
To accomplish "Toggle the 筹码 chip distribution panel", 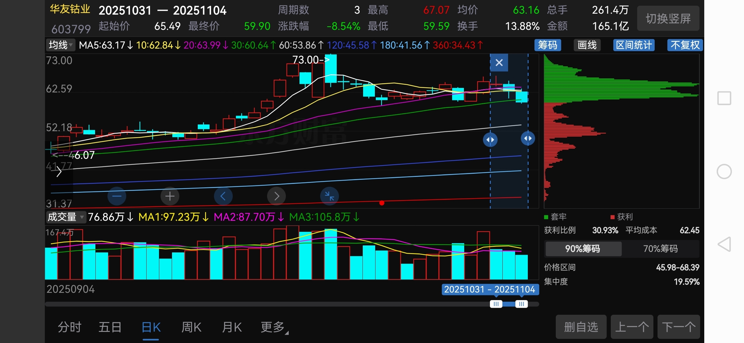I will click(548, 45).
